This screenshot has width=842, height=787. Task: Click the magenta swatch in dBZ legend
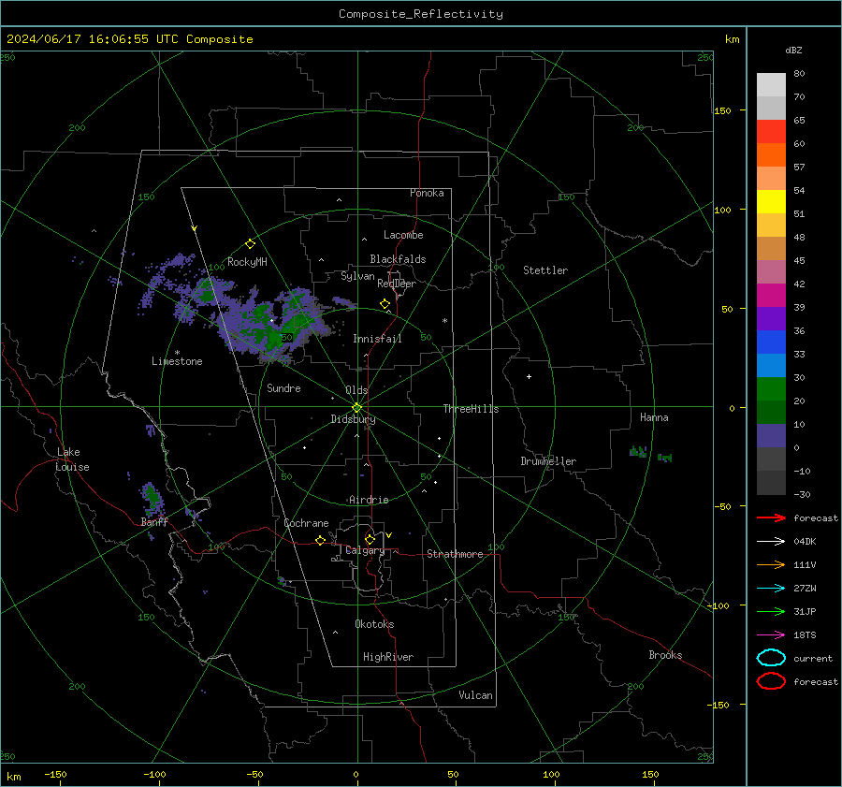tap(771, 295)
